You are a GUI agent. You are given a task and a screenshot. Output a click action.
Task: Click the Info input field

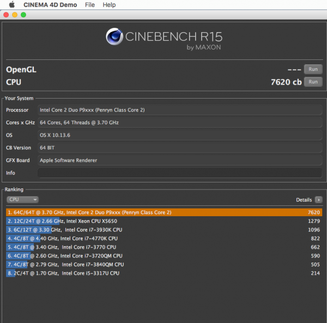tap(180, 173)
